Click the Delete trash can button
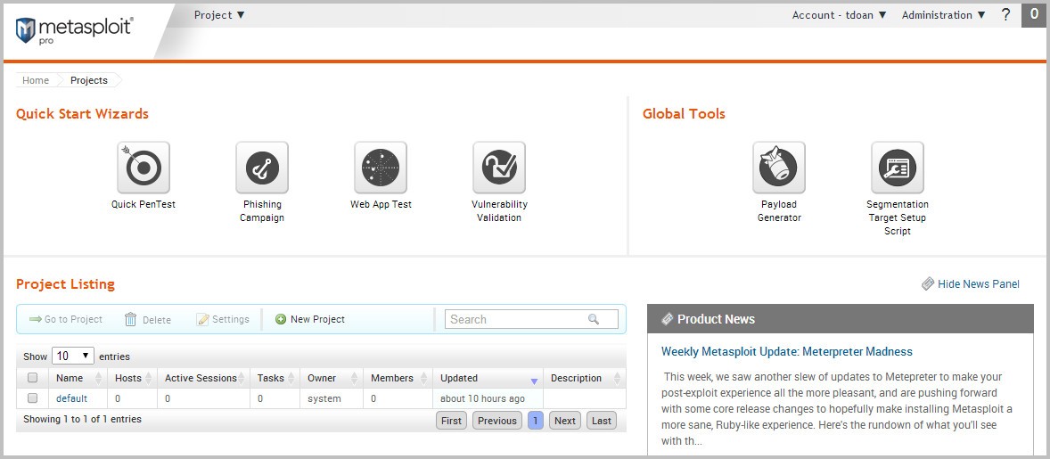 [x=147, y=320]
